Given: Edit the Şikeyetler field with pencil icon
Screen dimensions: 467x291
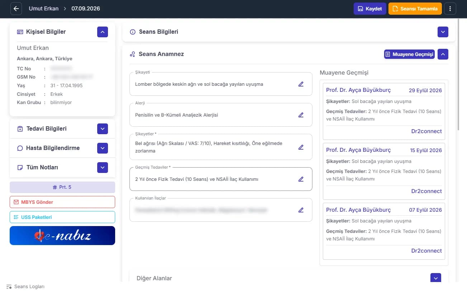Looking at the screenshot, I should [x=301, y=147].
